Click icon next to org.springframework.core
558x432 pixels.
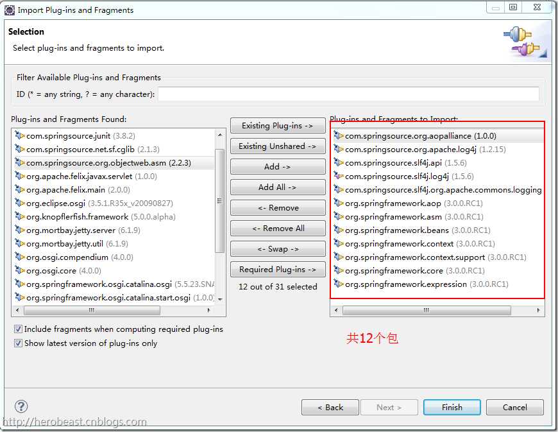pyautogui.click(x=339, y=271)
